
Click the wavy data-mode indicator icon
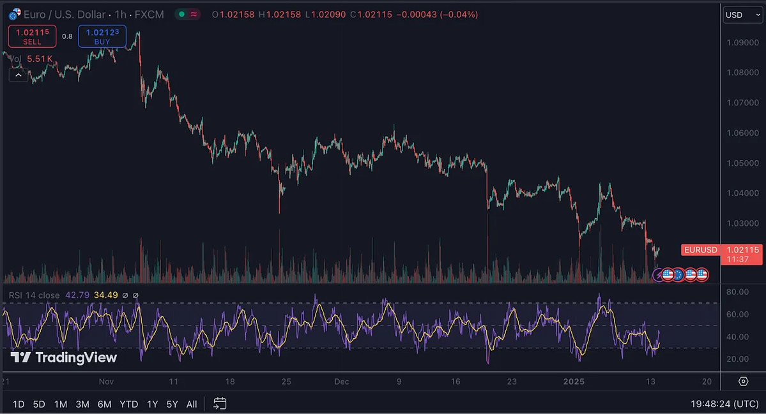(194, 14)
